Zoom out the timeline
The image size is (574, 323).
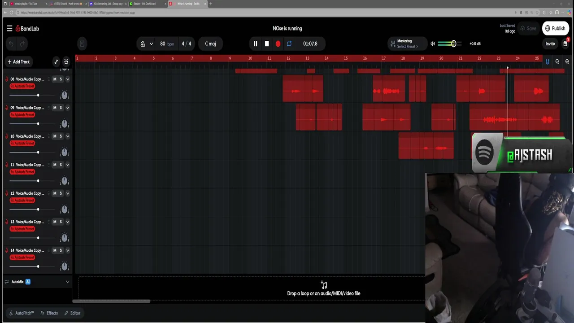tap(557, 61)
